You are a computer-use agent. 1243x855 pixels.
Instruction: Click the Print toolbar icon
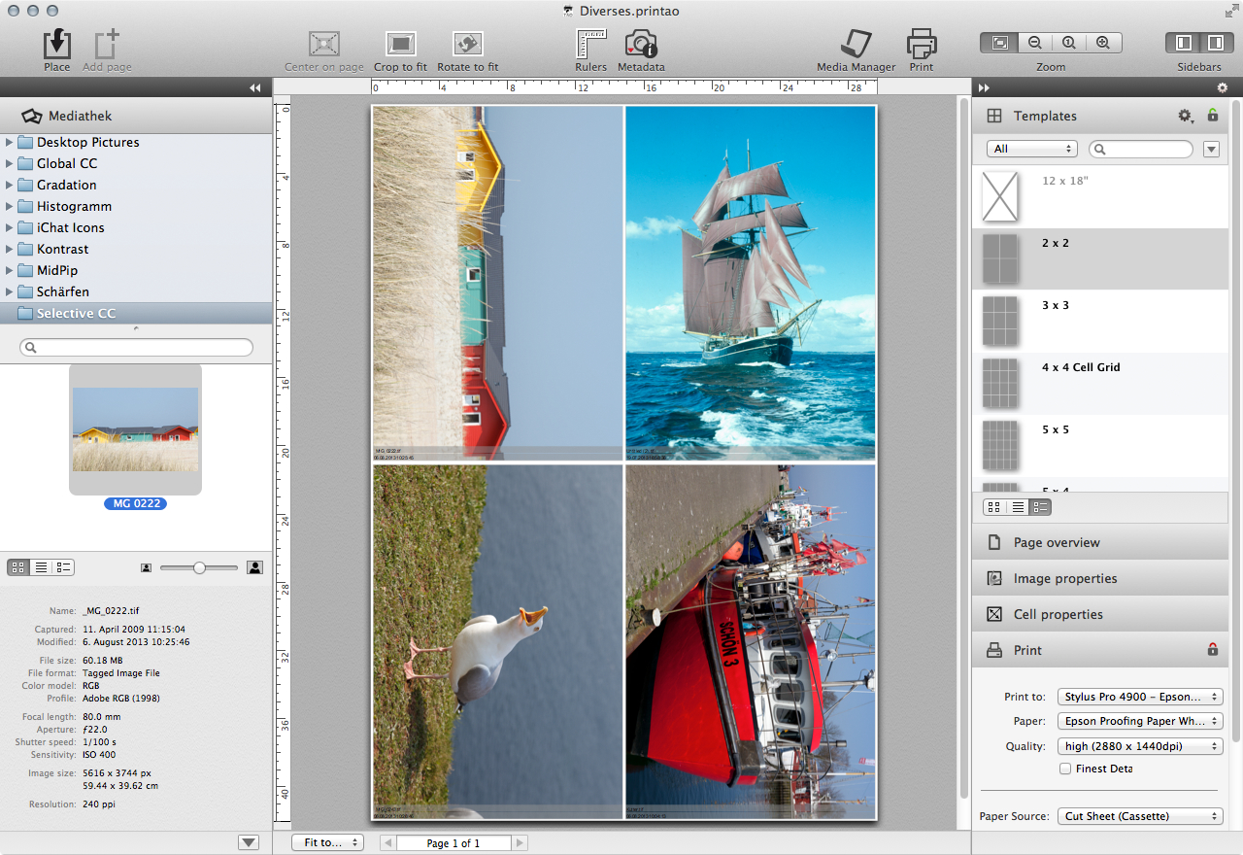[x=922, y=44]
